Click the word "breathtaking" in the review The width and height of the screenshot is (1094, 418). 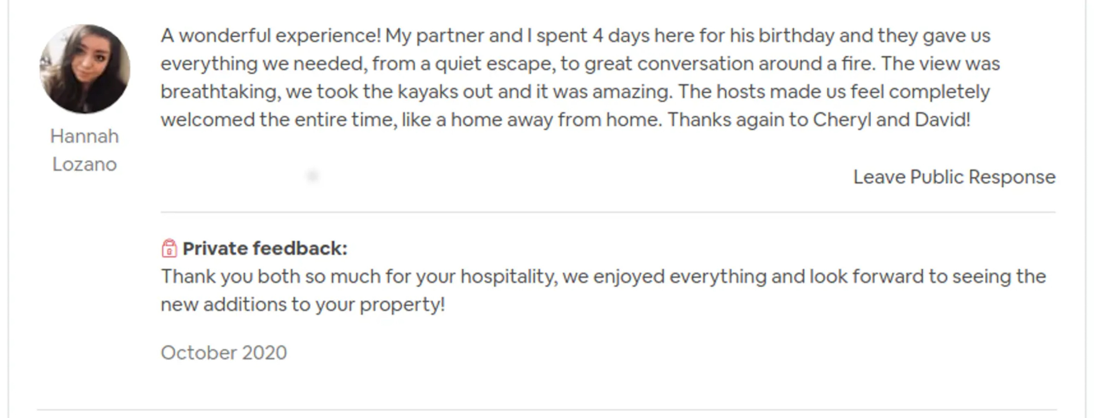click(x=220, y=92)
